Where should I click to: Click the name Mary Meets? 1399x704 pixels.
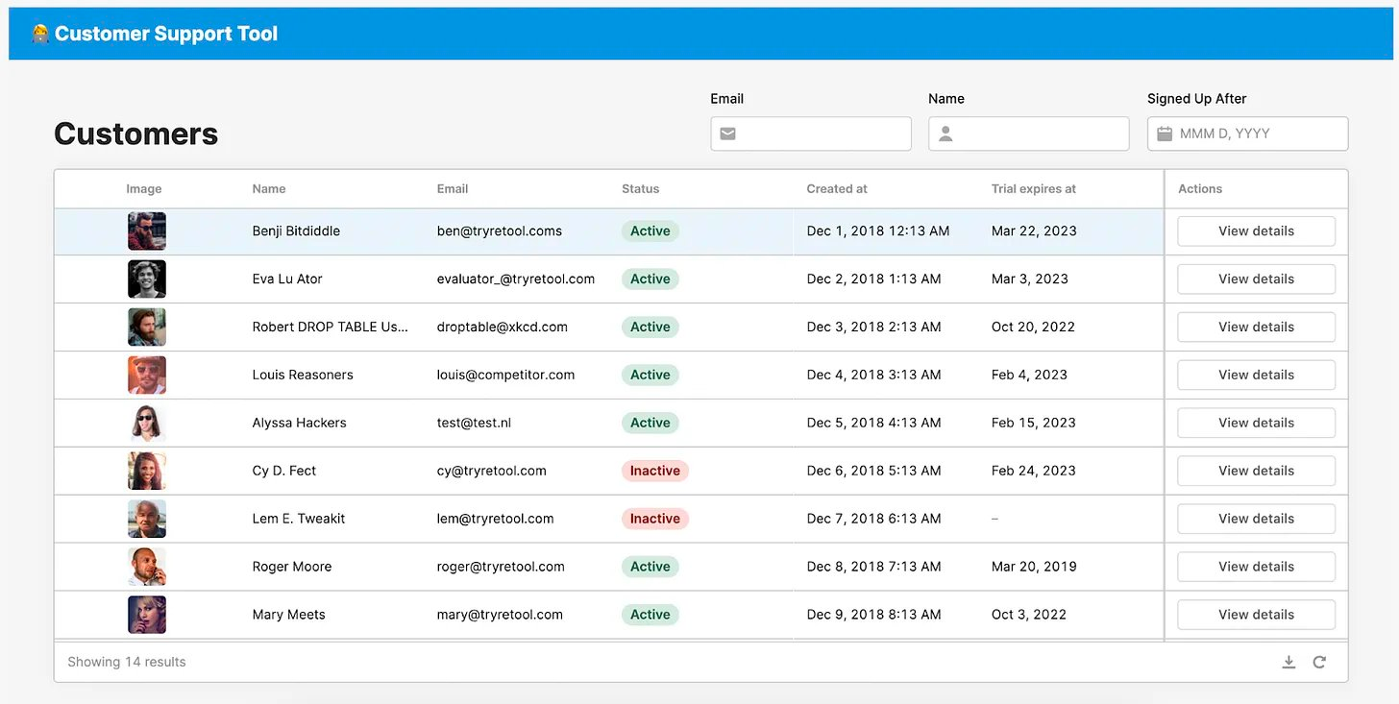288,616
